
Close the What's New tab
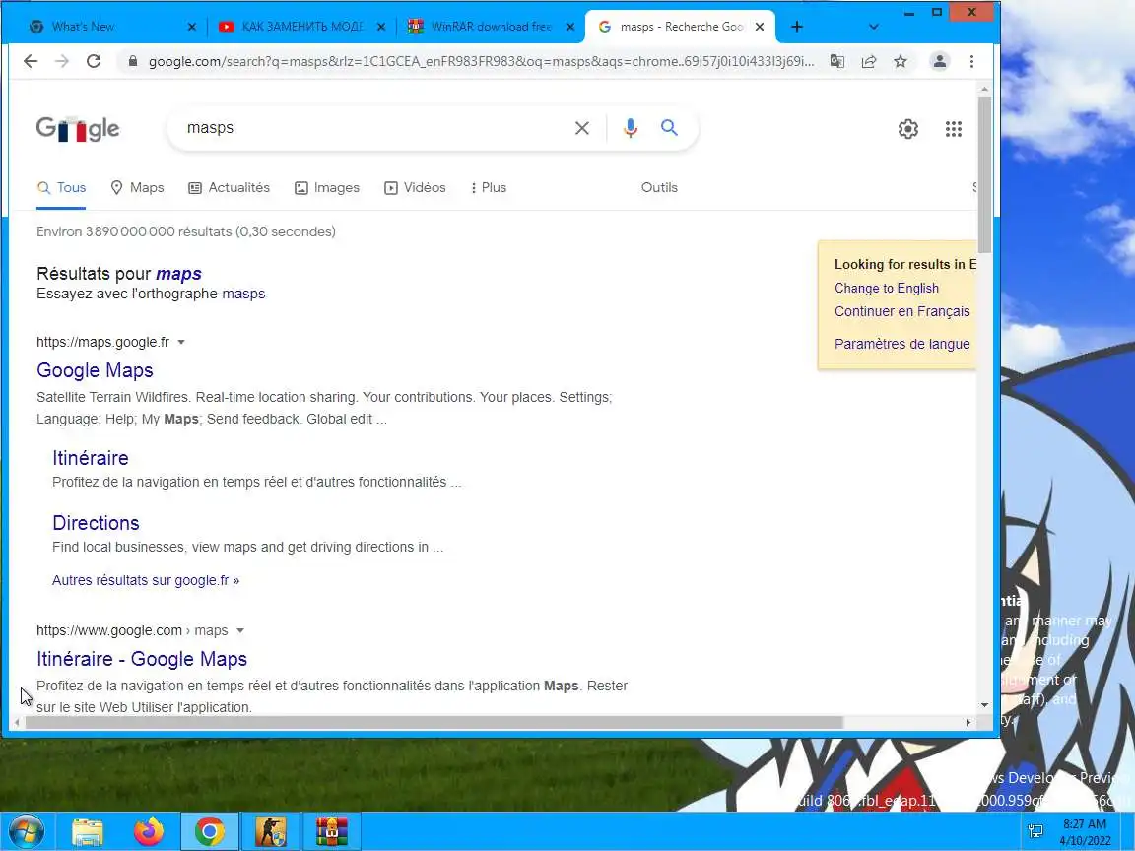point(192,27)
